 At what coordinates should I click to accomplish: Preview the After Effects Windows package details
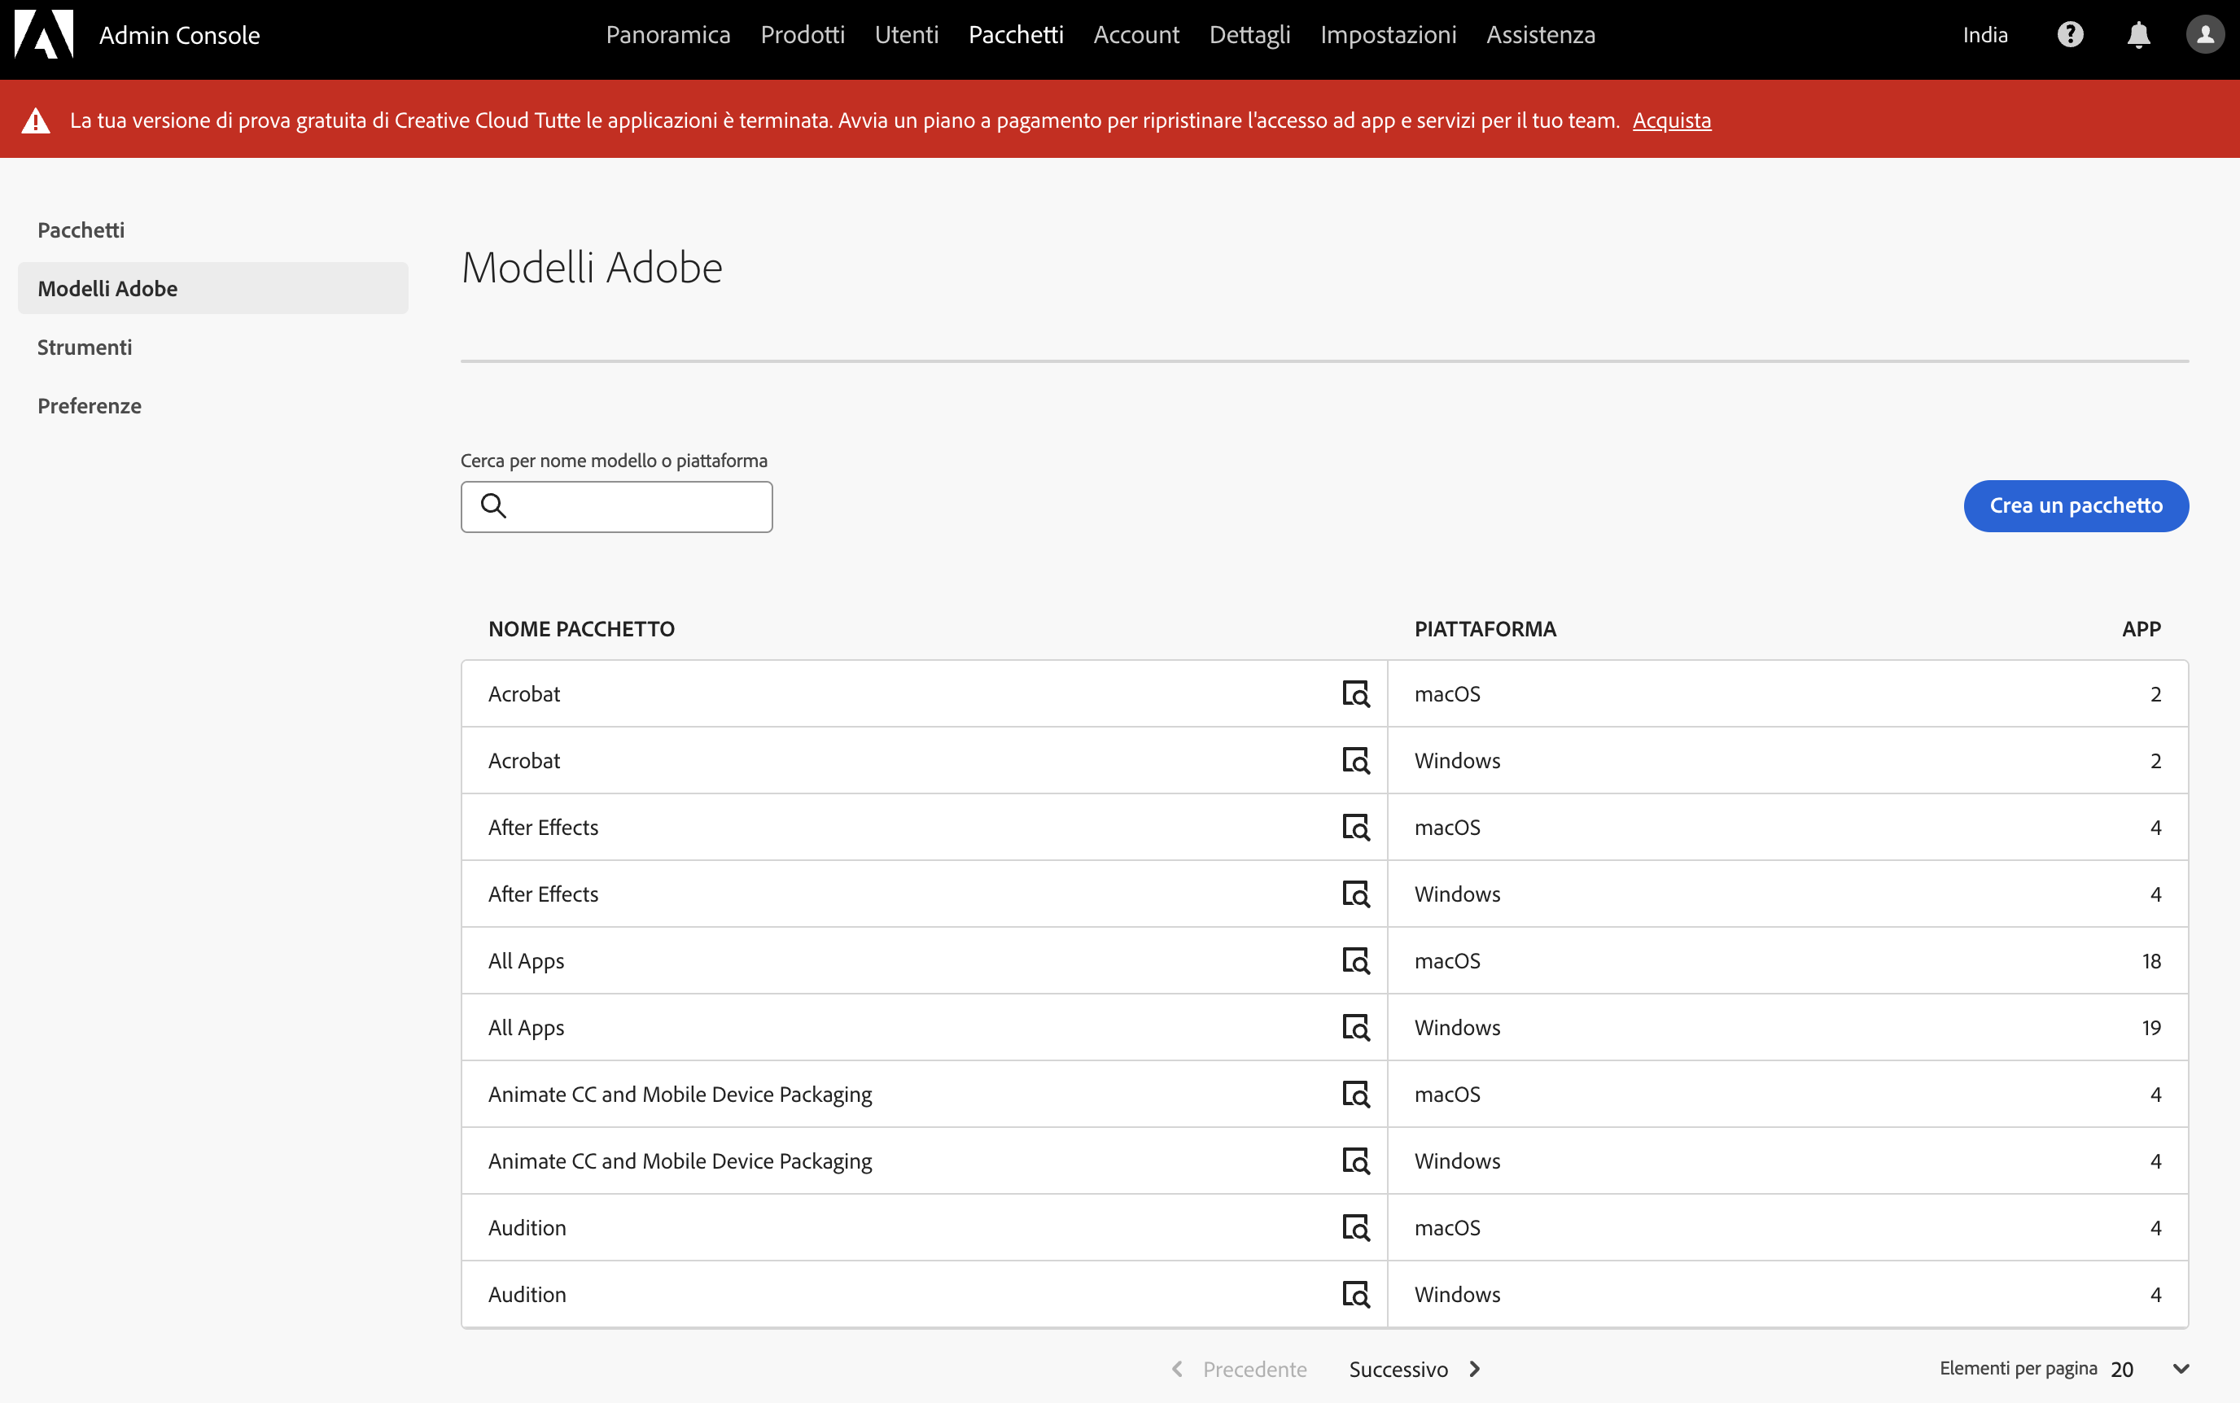tap(1356, 894)
